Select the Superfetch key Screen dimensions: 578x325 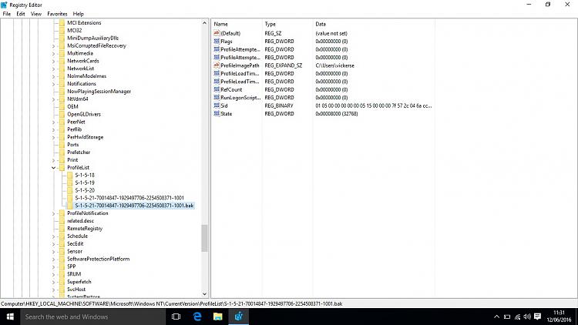[79, 282]
